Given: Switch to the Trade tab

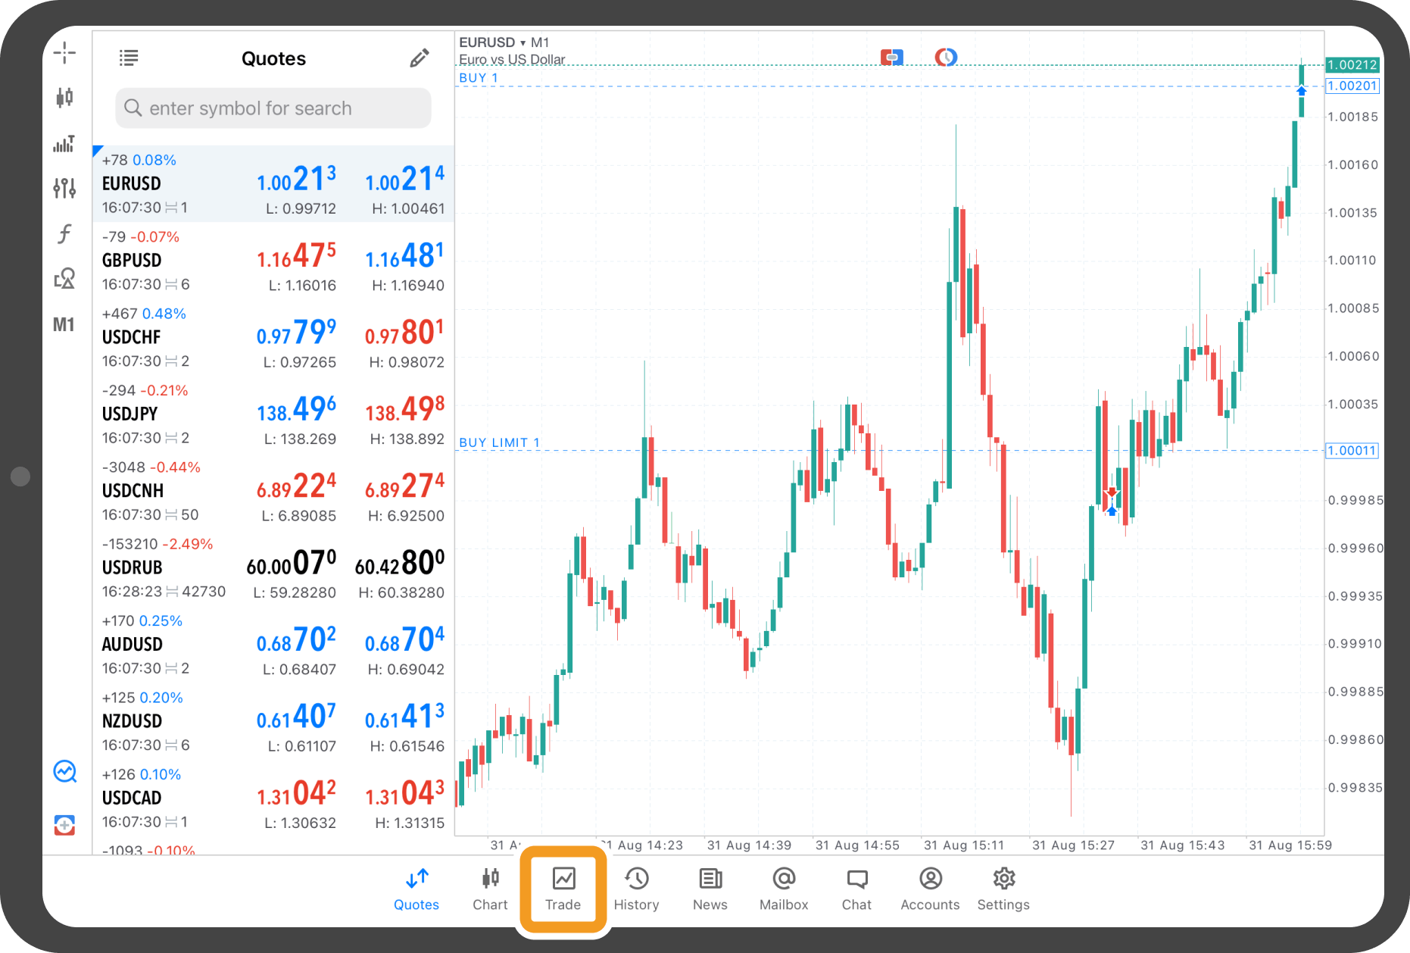Looking at the screenshot, I should [x=563, y=889].
